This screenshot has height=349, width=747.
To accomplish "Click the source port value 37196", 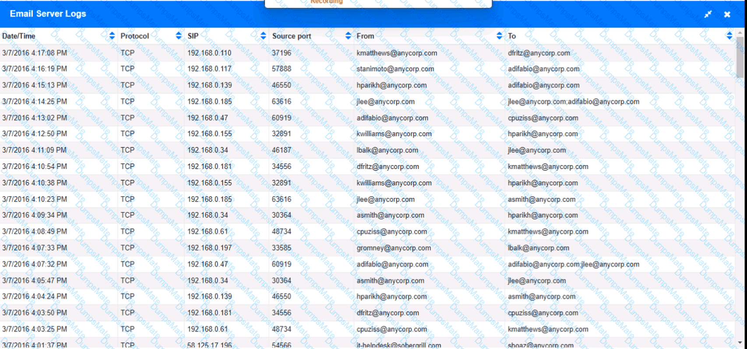I will tap(281, 53).
